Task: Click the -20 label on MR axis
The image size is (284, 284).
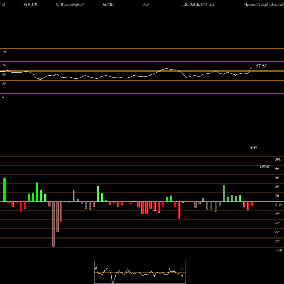Action: [x=277, y=214]
